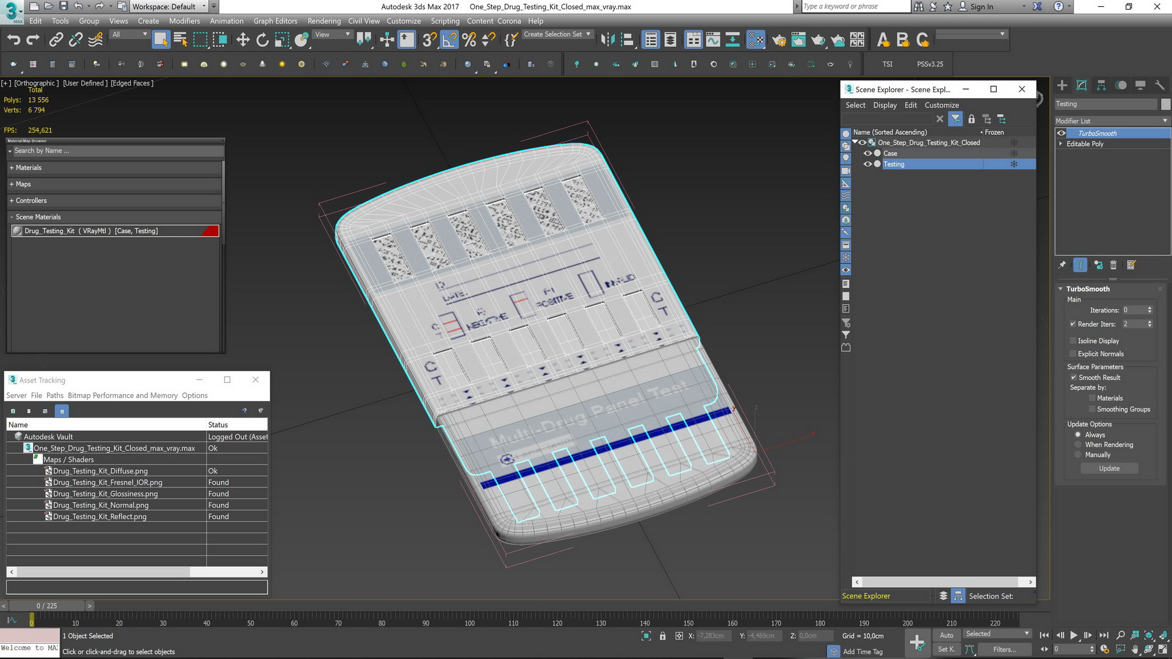Open the Workspace Default dropdown
Screen dimensions: 1172x659
(x=169, y=7)
